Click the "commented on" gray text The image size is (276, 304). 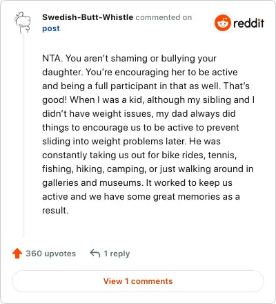click(x=164, y=17)
